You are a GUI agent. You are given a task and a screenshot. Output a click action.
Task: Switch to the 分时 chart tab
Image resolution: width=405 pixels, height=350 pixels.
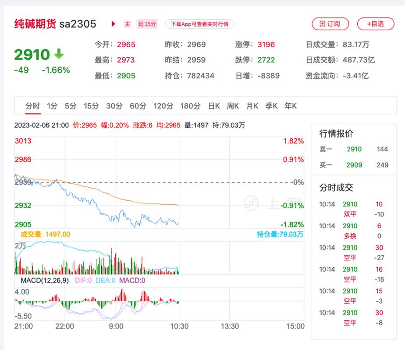[32, 106]
